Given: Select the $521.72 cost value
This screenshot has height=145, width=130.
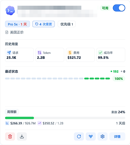Looking at the screenshot, I should tap(74, 58).
